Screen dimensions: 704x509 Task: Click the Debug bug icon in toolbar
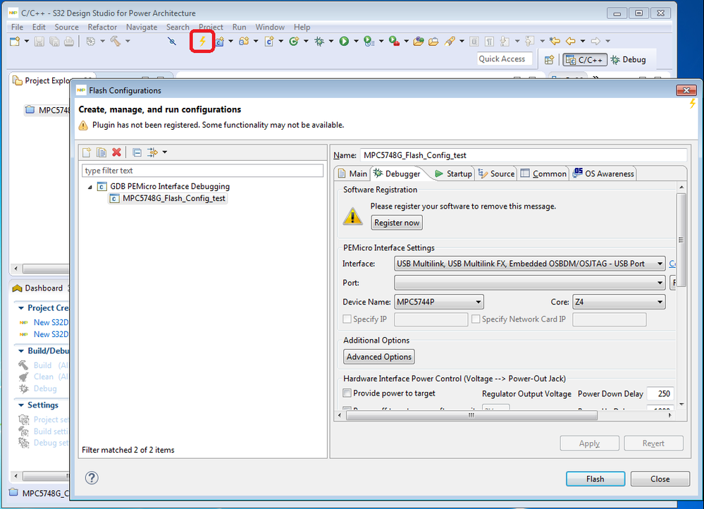[319, 42]
